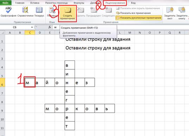189x136 pixels.
Task: Expand the Name Box dropdown arrow
Action: coord(32,27)
